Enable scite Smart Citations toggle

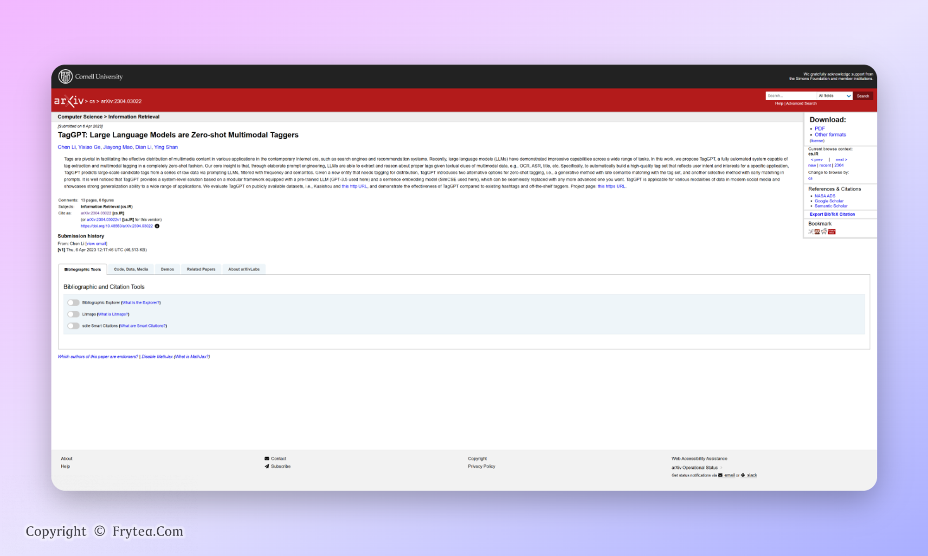point(73,326)
